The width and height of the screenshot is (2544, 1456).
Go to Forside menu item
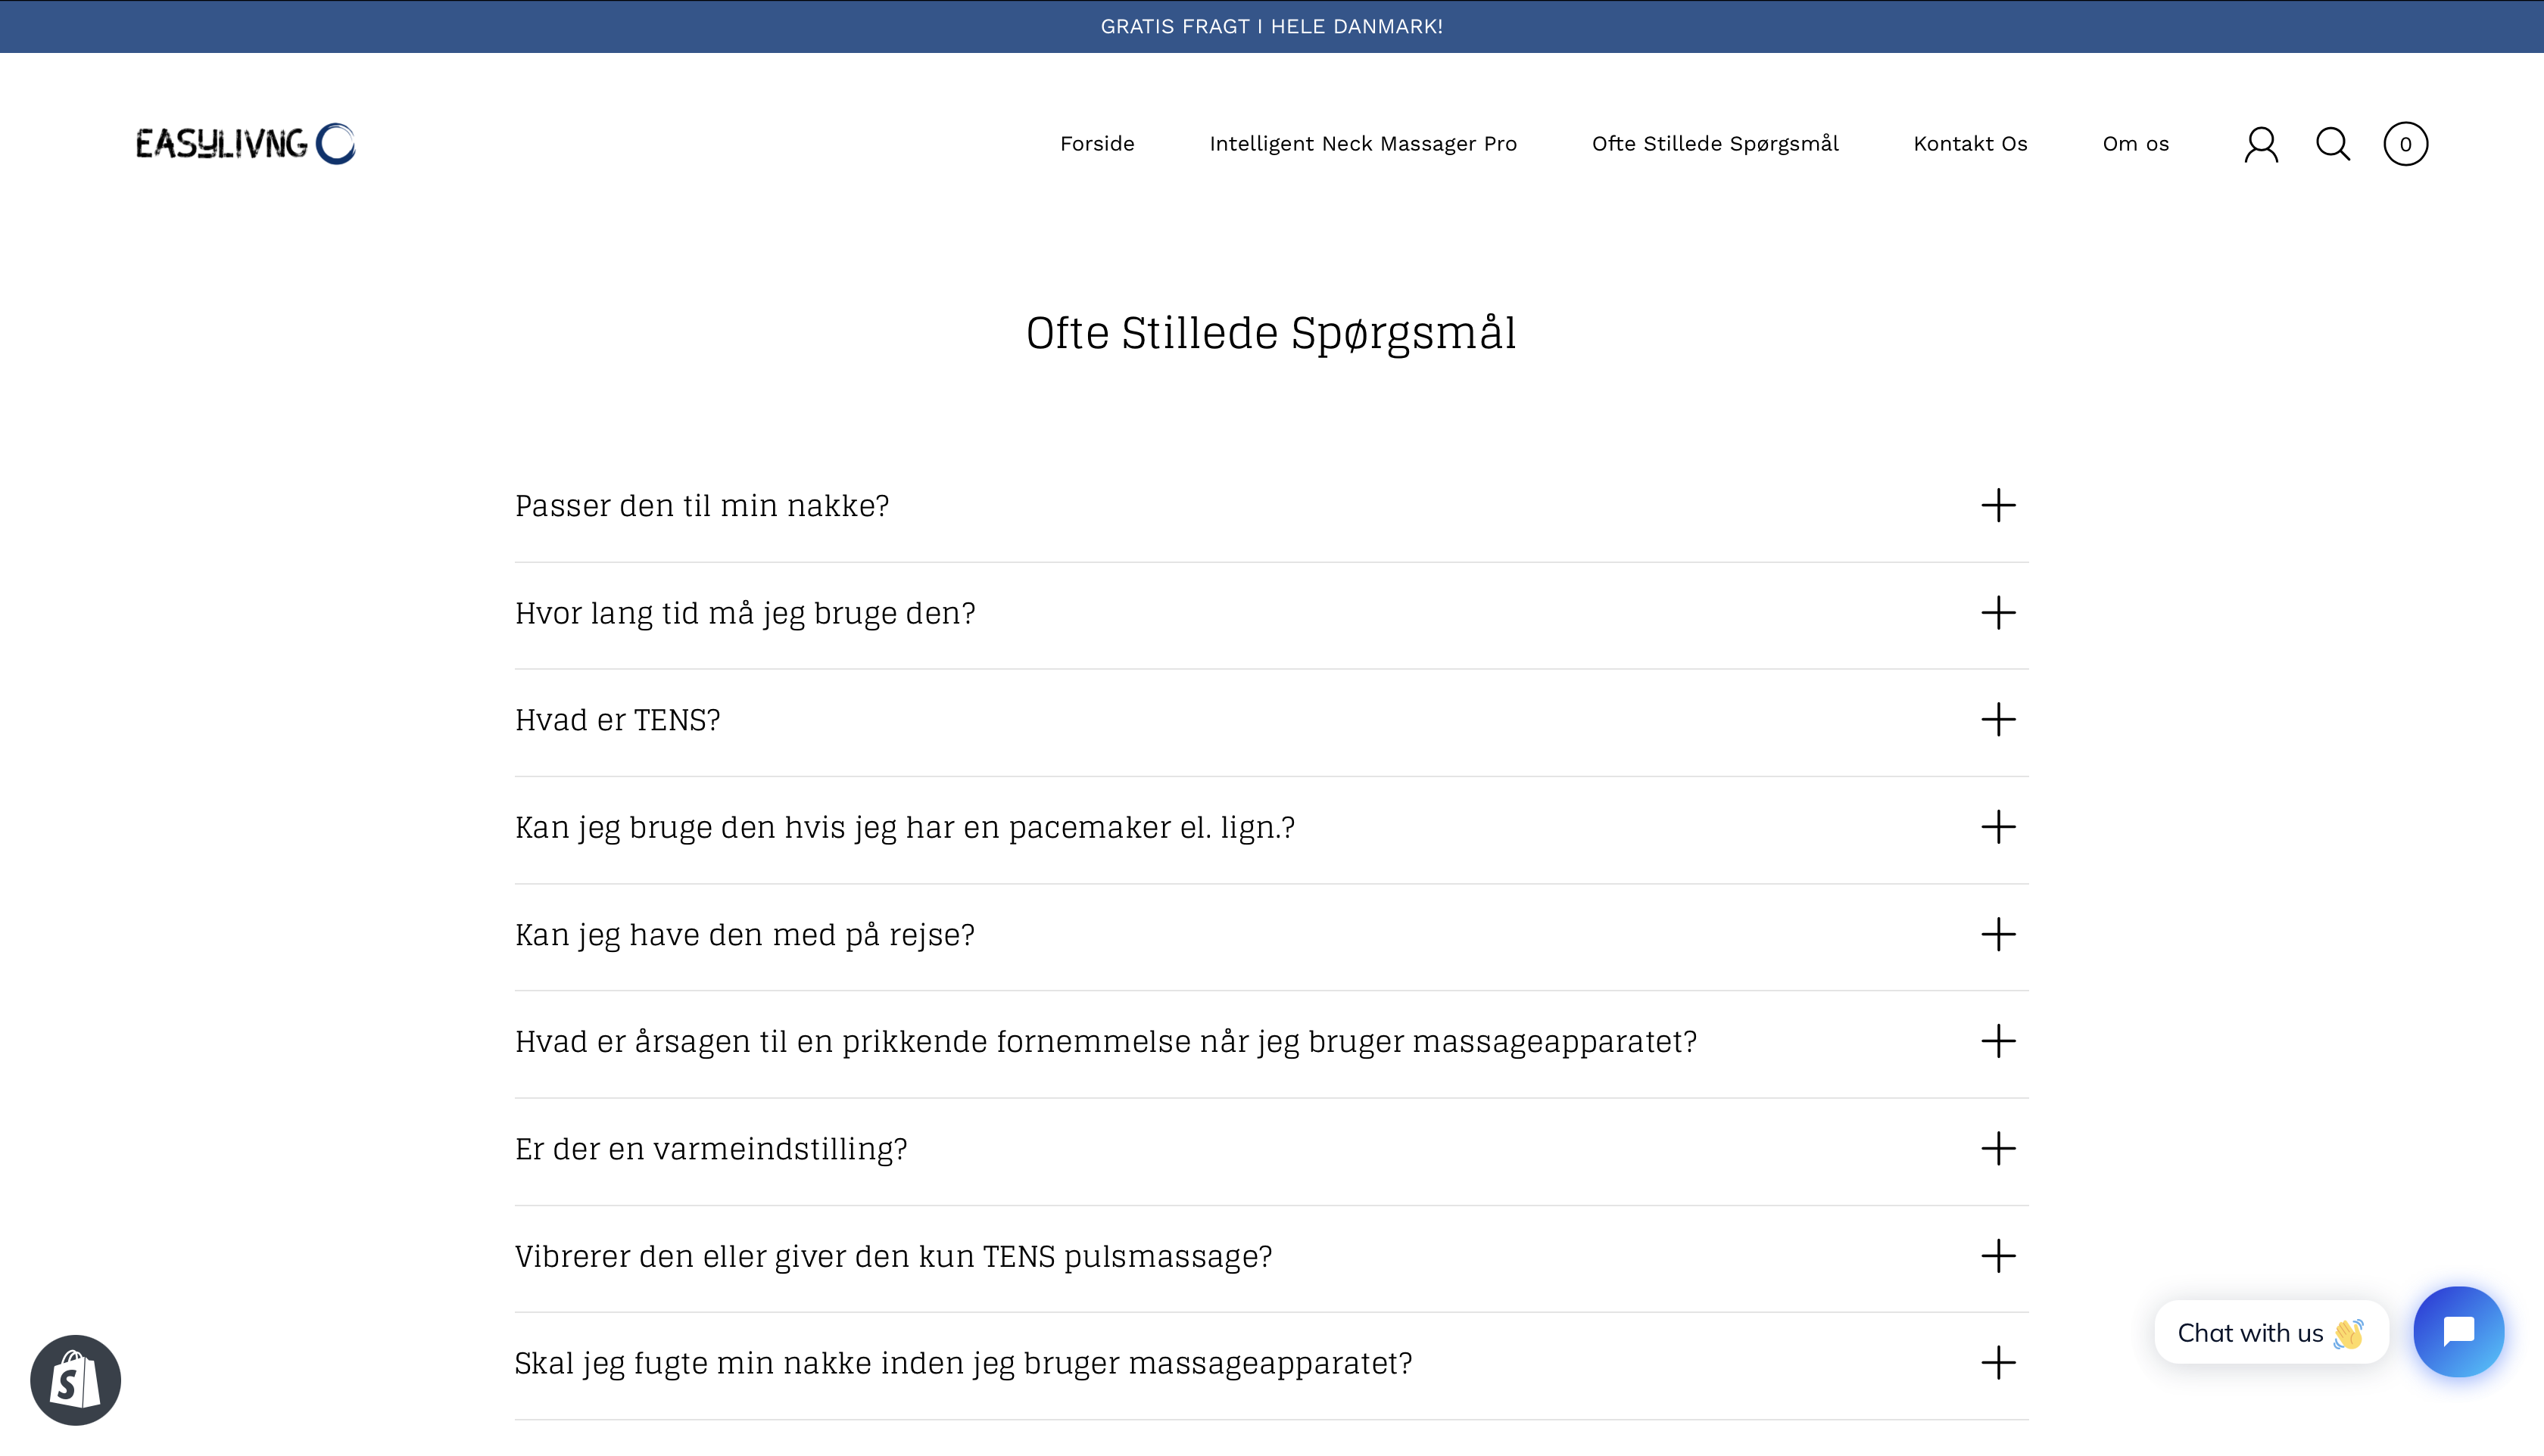point(1096,144)
